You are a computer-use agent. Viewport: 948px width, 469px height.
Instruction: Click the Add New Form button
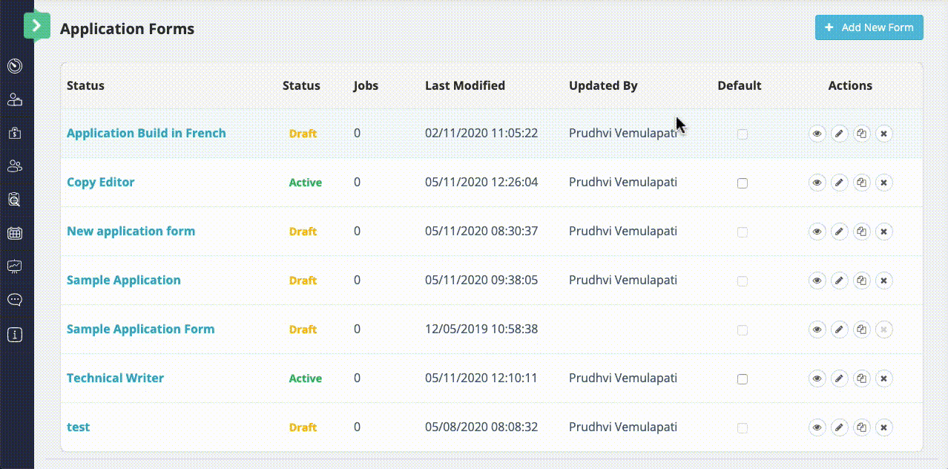[x=869, y=27]
